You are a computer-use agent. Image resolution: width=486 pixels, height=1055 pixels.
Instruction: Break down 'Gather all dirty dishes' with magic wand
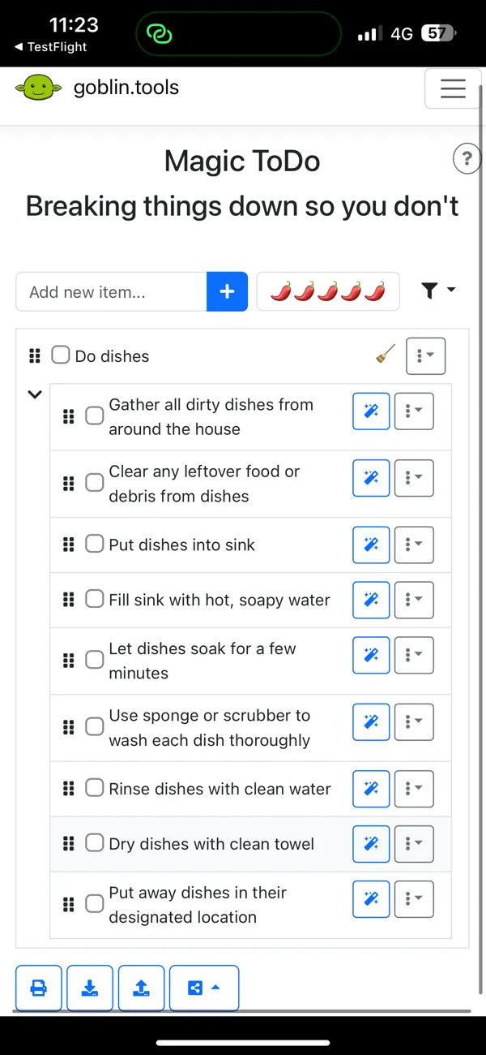(x=370, y=411)
